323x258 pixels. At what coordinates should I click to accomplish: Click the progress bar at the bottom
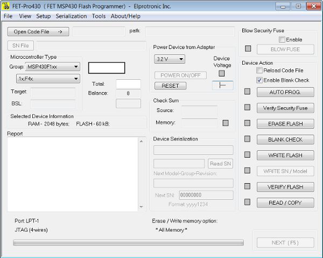pos(128,242)
